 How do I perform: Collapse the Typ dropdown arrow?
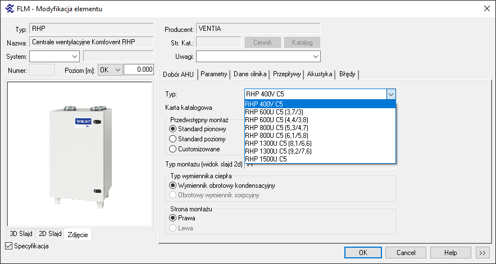click(391, 95)
